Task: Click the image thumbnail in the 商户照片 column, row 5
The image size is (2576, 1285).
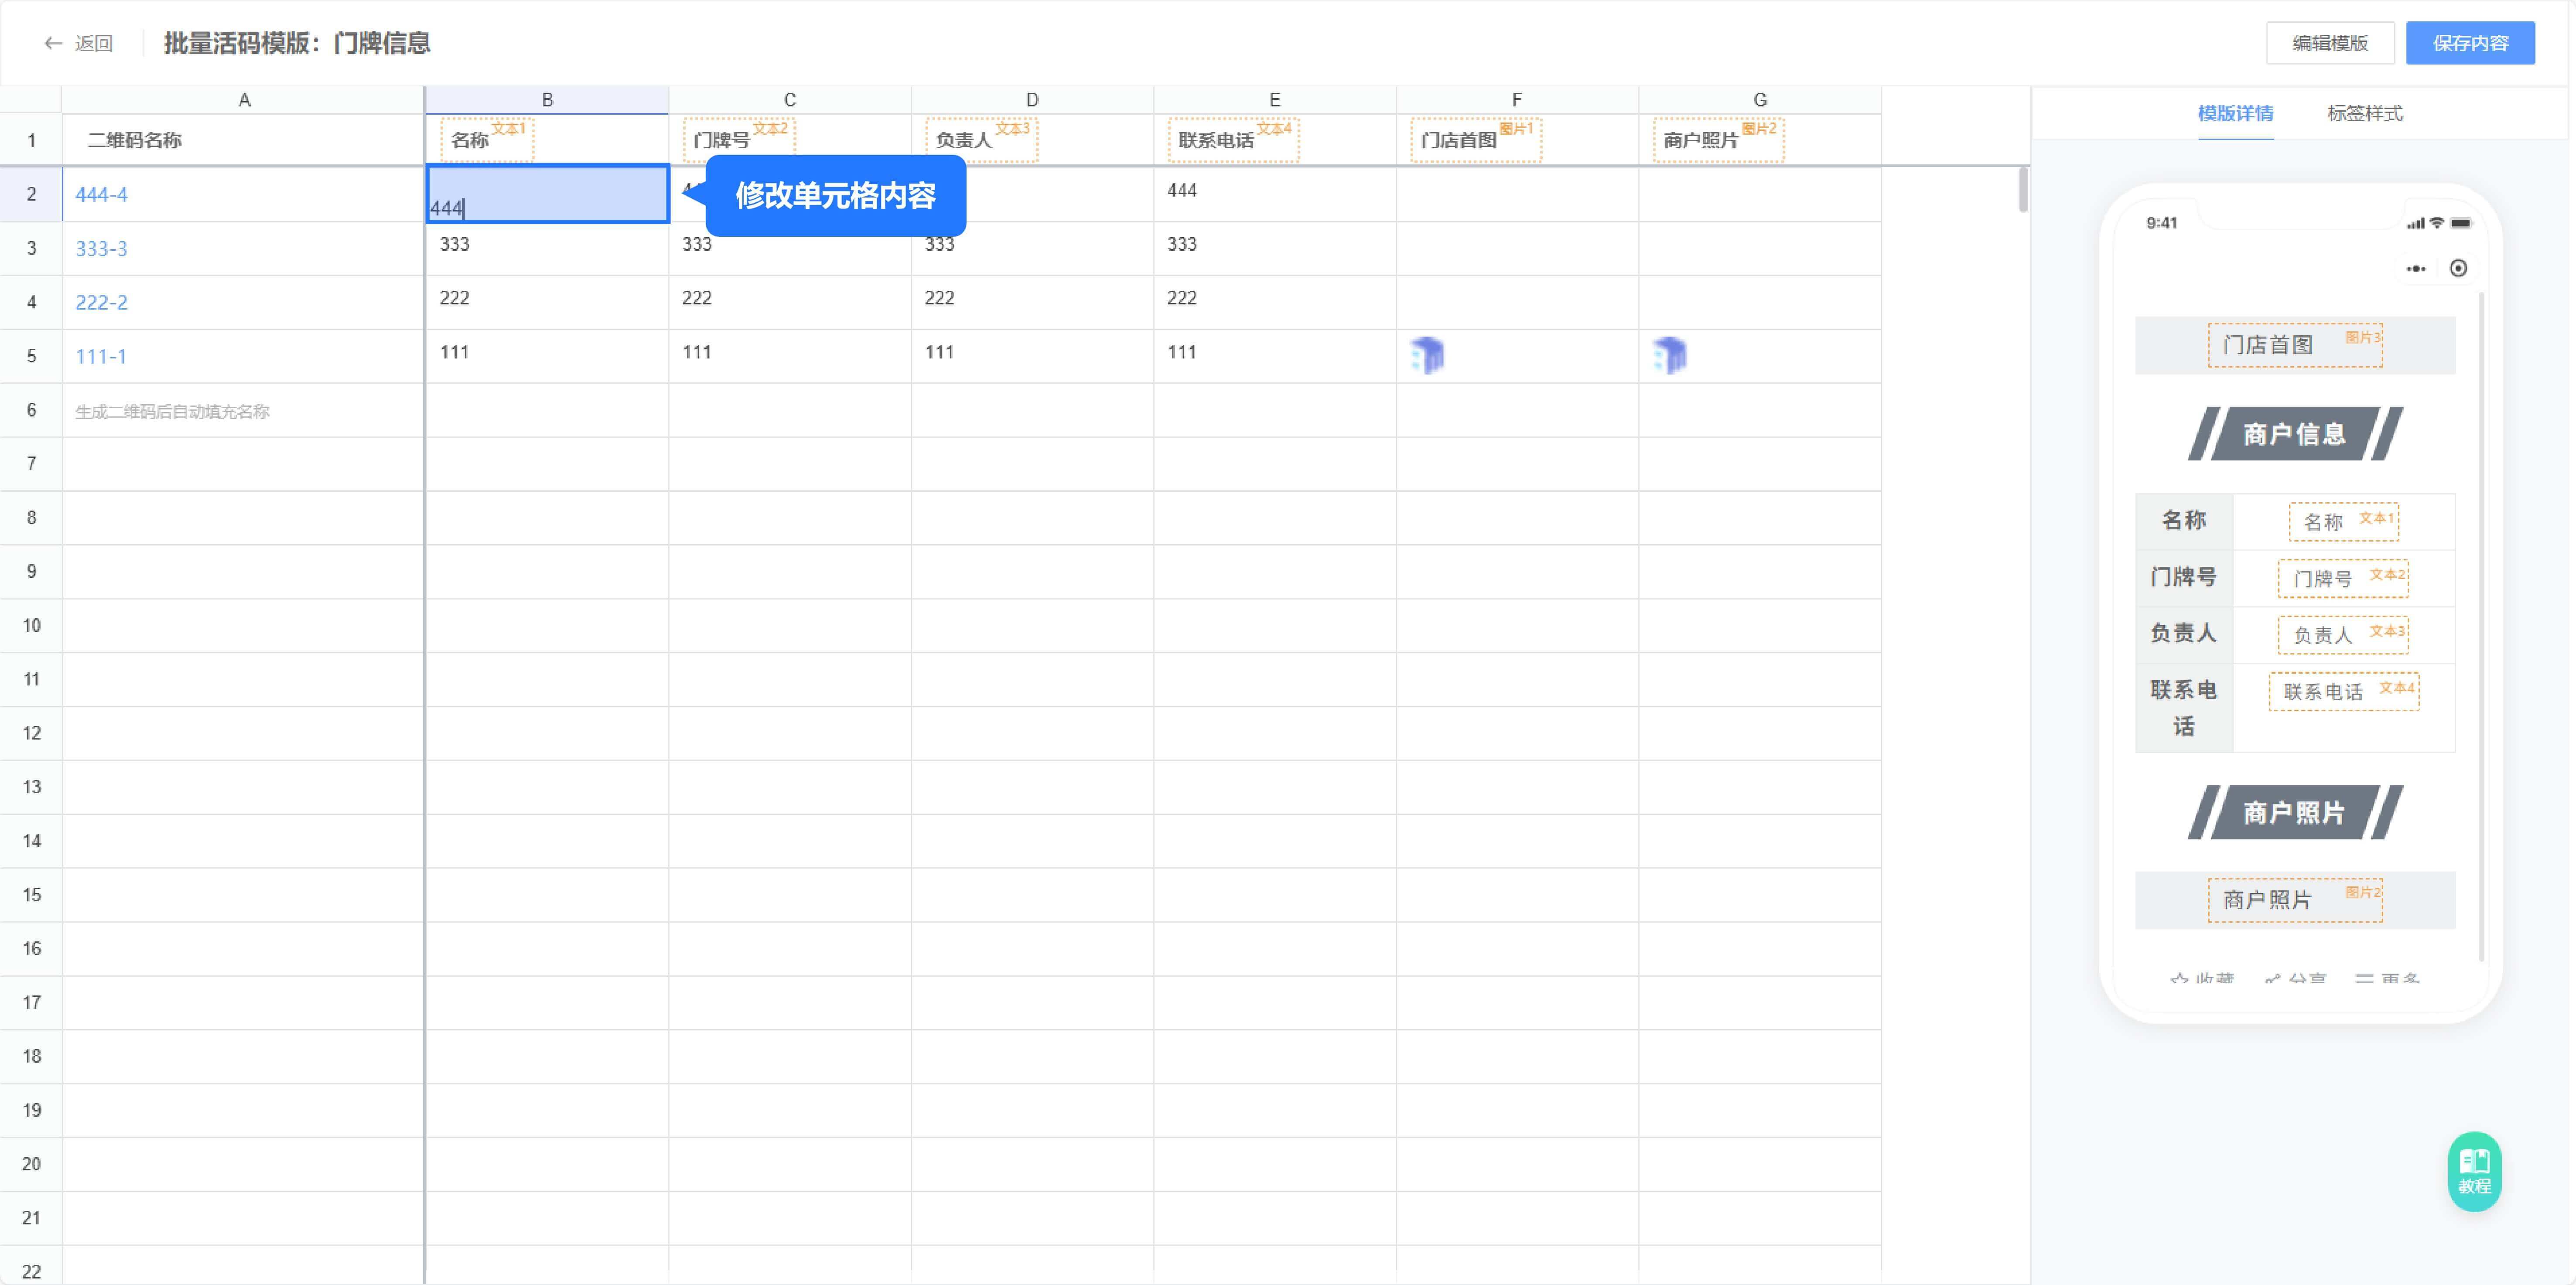Action: (1669, 356)
